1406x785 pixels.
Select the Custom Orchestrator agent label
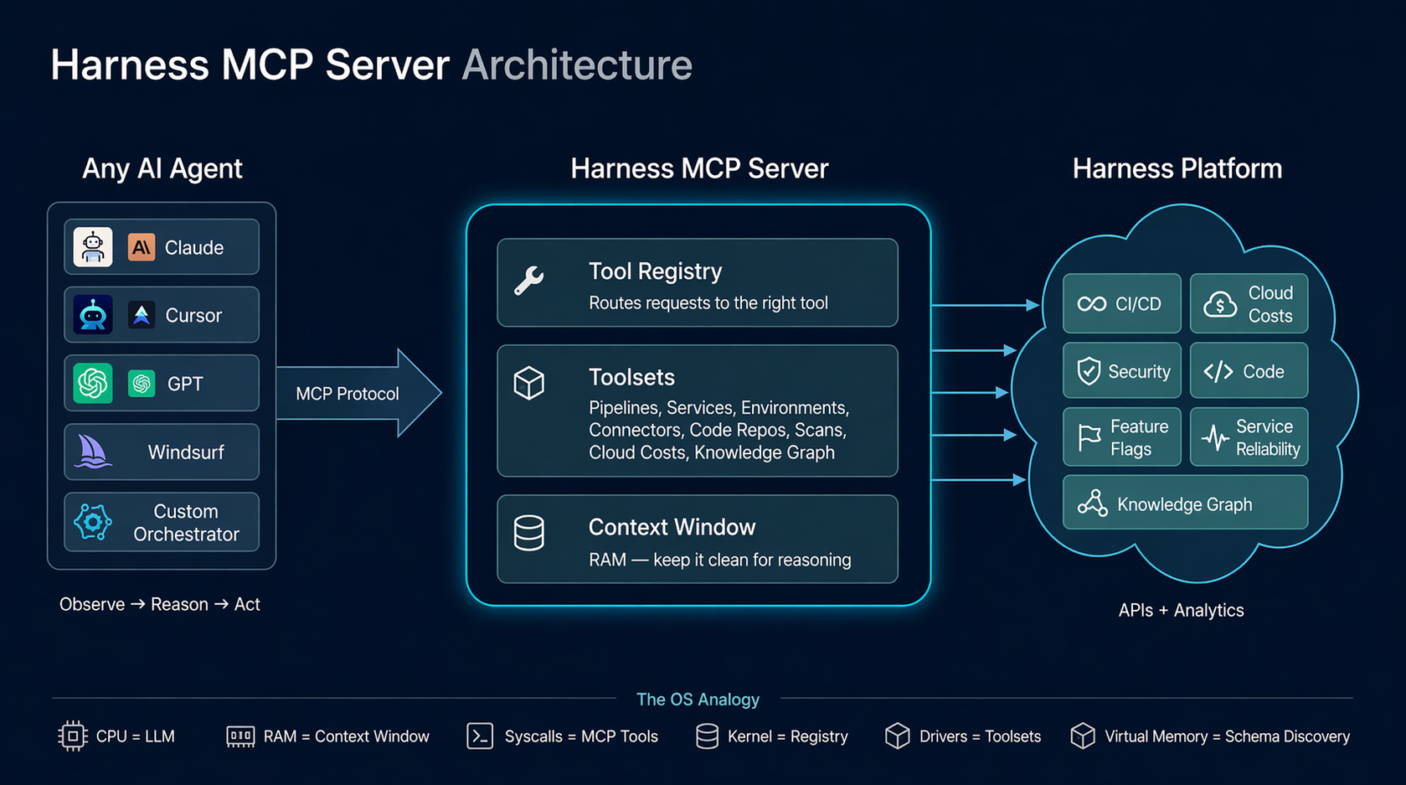186,523
